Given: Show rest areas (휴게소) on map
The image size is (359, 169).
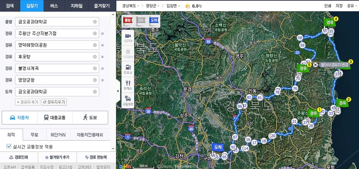Looking at the screenshot, I should point(128,85).
